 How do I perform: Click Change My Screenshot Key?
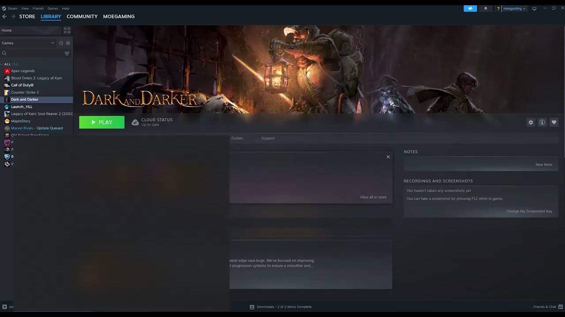point(529,211)
